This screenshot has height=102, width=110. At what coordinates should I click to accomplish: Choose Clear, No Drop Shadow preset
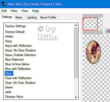pos(20,83)
